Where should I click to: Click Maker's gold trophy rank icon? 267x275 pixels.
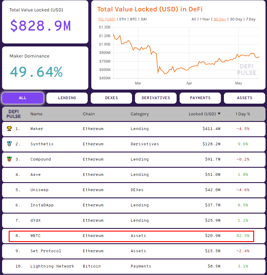(10, 129)
